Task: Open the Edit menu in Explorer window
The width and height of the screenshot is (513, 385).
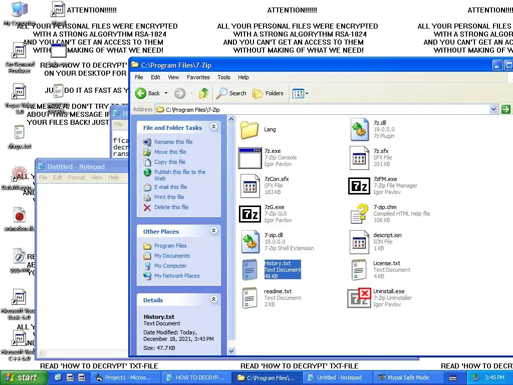Action: click(x=155, y=77)
